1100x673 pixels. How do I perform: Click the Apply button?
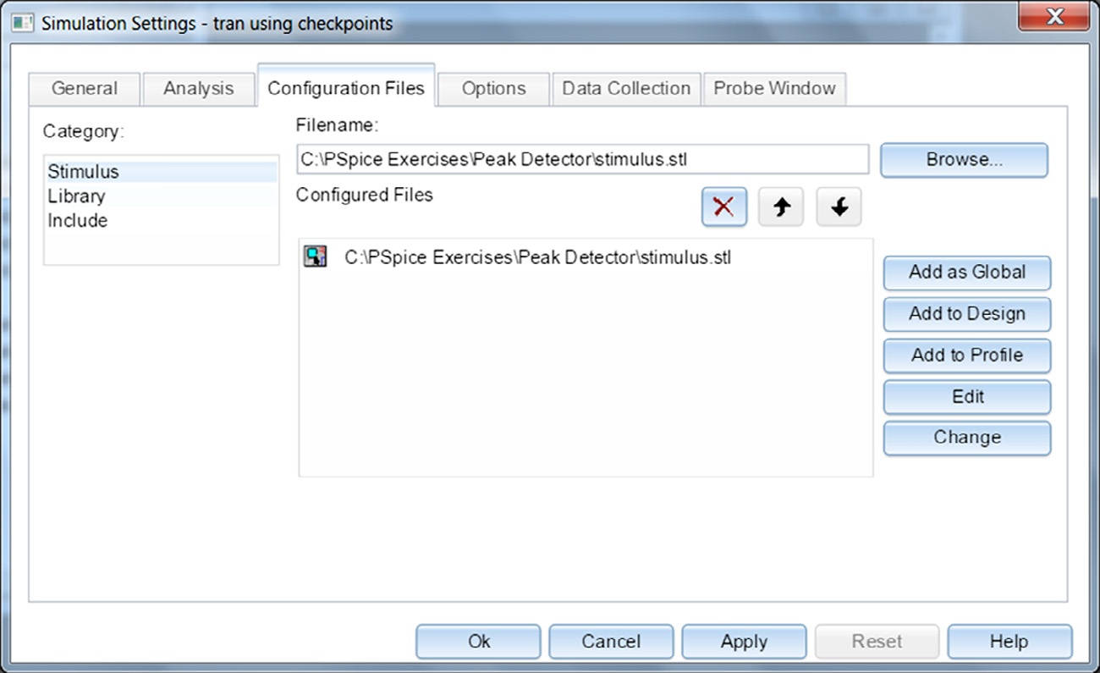click(743, 642)
